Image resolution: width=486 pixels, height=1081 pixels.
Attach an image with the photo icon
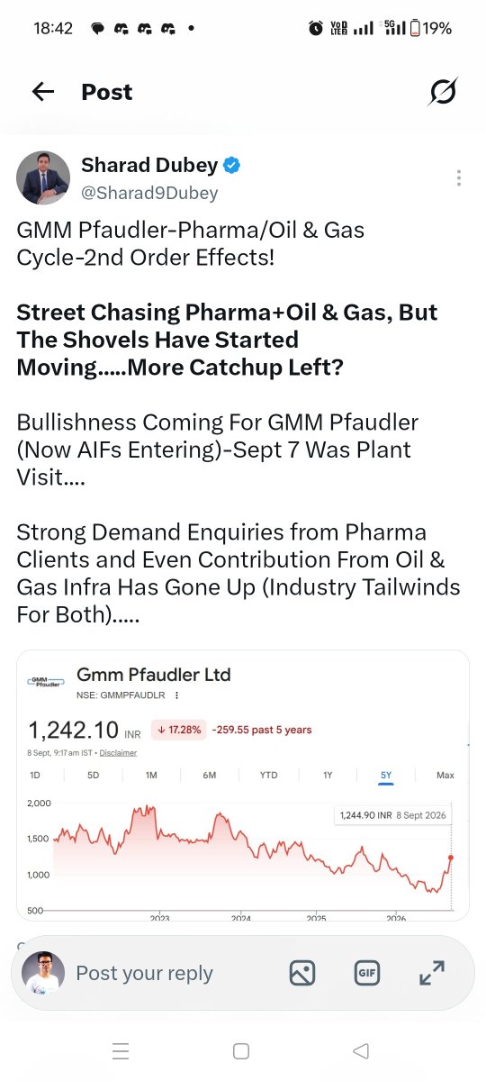click(302, 973)
